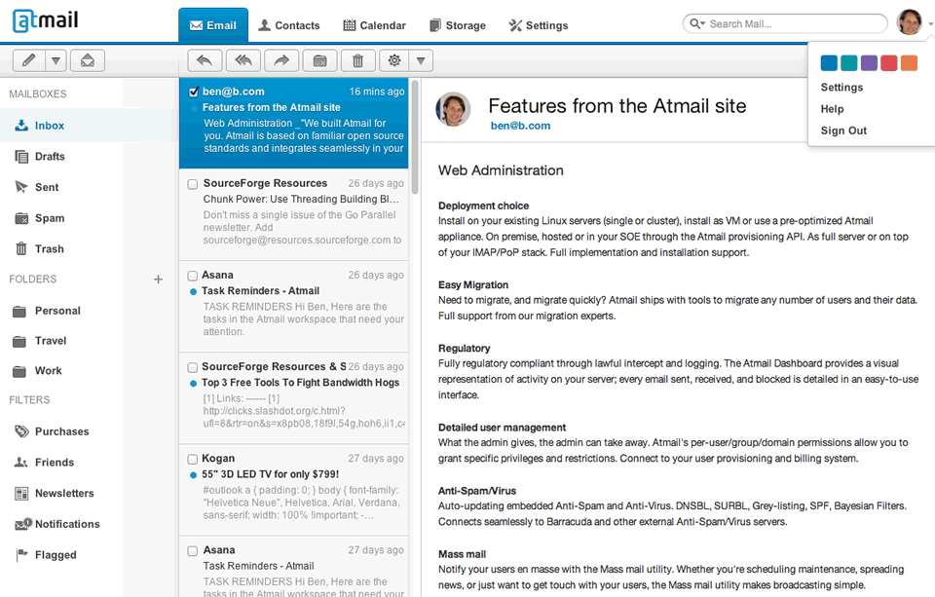Click the ben@b.com sender link in header
The height and width of the screenshot is (597, 935).
pyautogui.click(x=520, y=126)
